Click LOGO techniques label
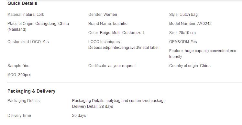The width and height of the screenshot is (242, 125). [x=104, y=42]
